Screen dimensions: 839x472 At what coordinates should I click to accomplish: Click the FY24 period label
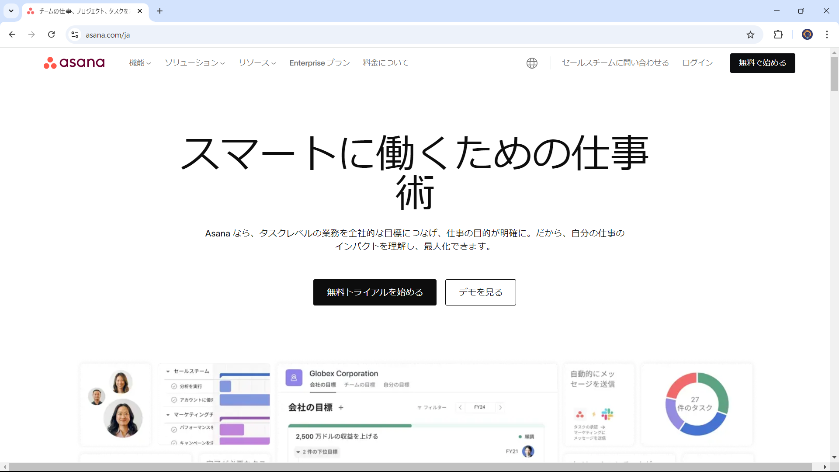(480, 407)
